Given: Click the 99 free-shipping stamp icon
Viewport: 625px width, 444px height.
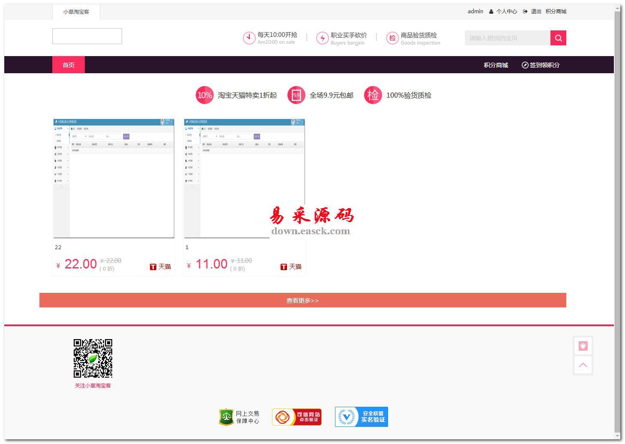Looking at the screenshot, I should pyautogui.click(x=296, y=95).
